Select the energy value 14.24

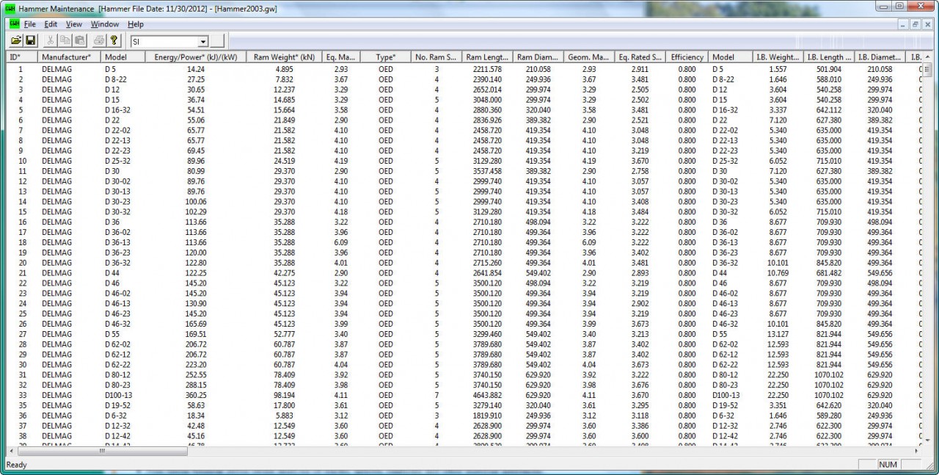coord(195,69)
